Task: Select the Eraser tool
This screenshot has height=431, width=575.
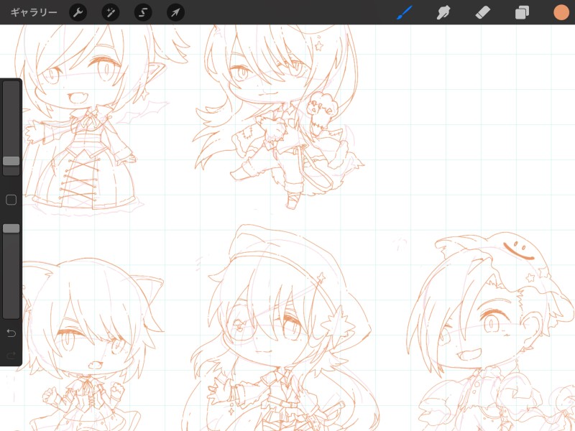Action: (482, 12)
